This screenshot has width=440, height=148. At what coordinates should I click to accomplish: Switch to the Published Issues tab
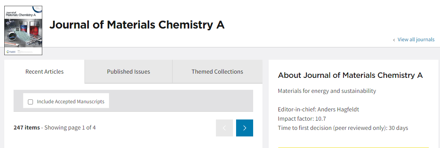[129, 71]
